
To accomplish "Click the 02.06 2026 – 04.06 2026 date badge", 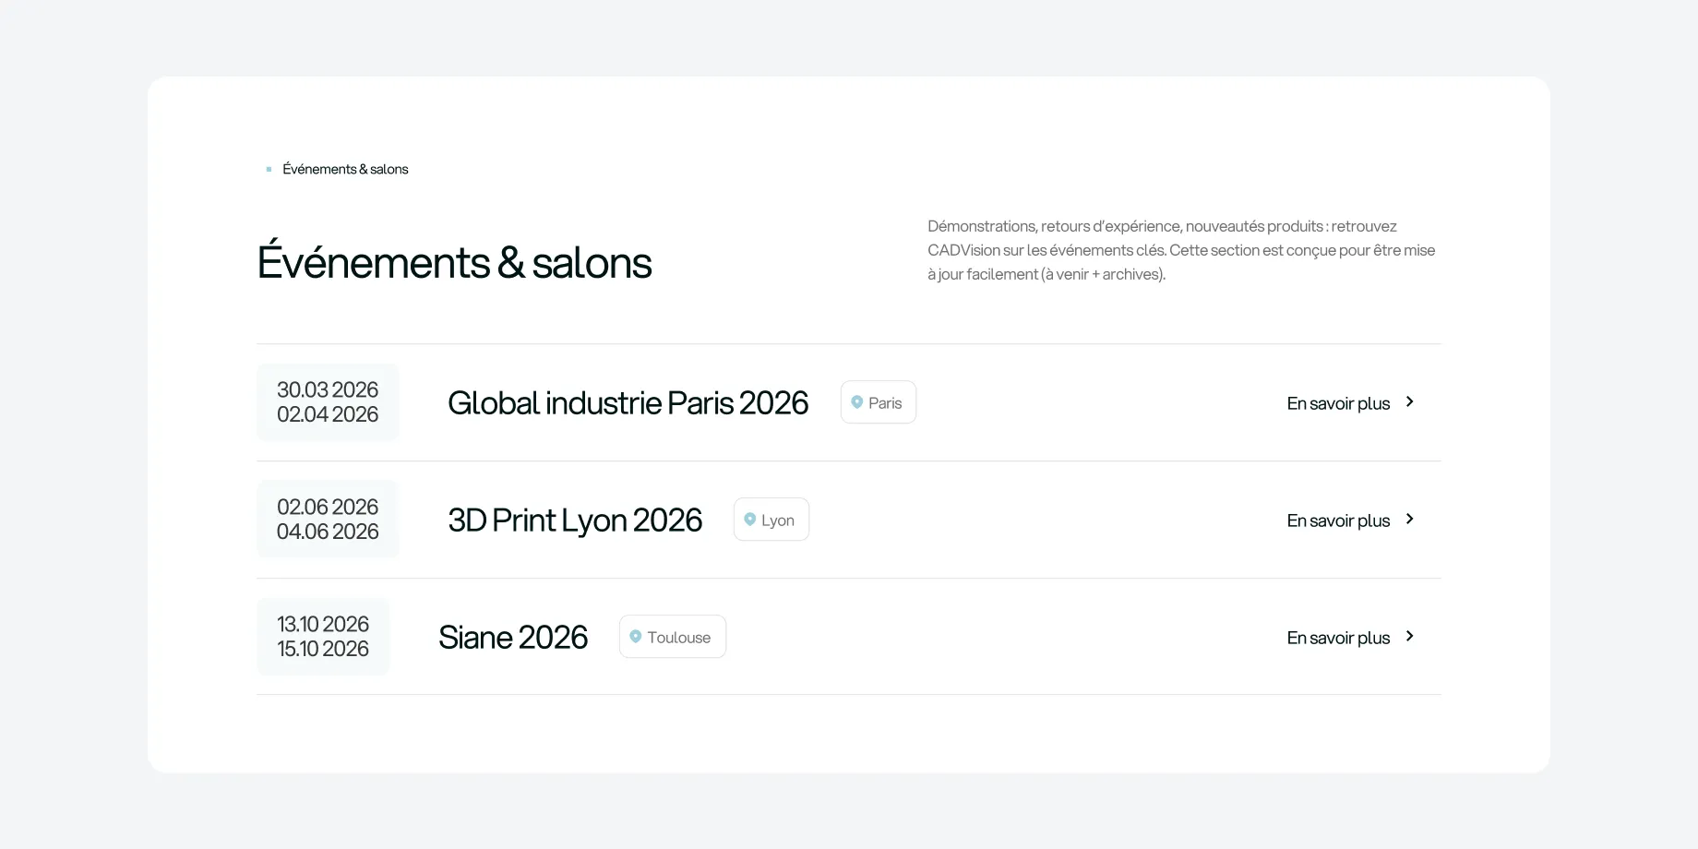I will pyautogui.click(x=328, y=520).
